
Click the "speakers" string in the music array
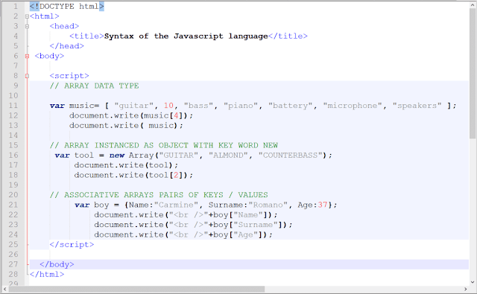tap(417, 106)
